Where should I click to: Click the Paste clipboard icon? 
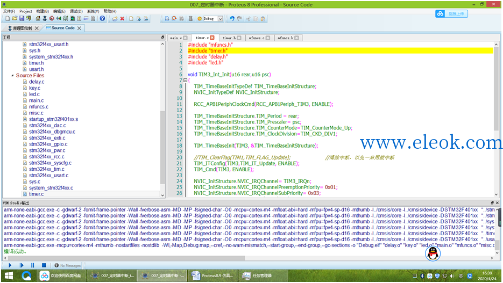[x=263, y=19]
